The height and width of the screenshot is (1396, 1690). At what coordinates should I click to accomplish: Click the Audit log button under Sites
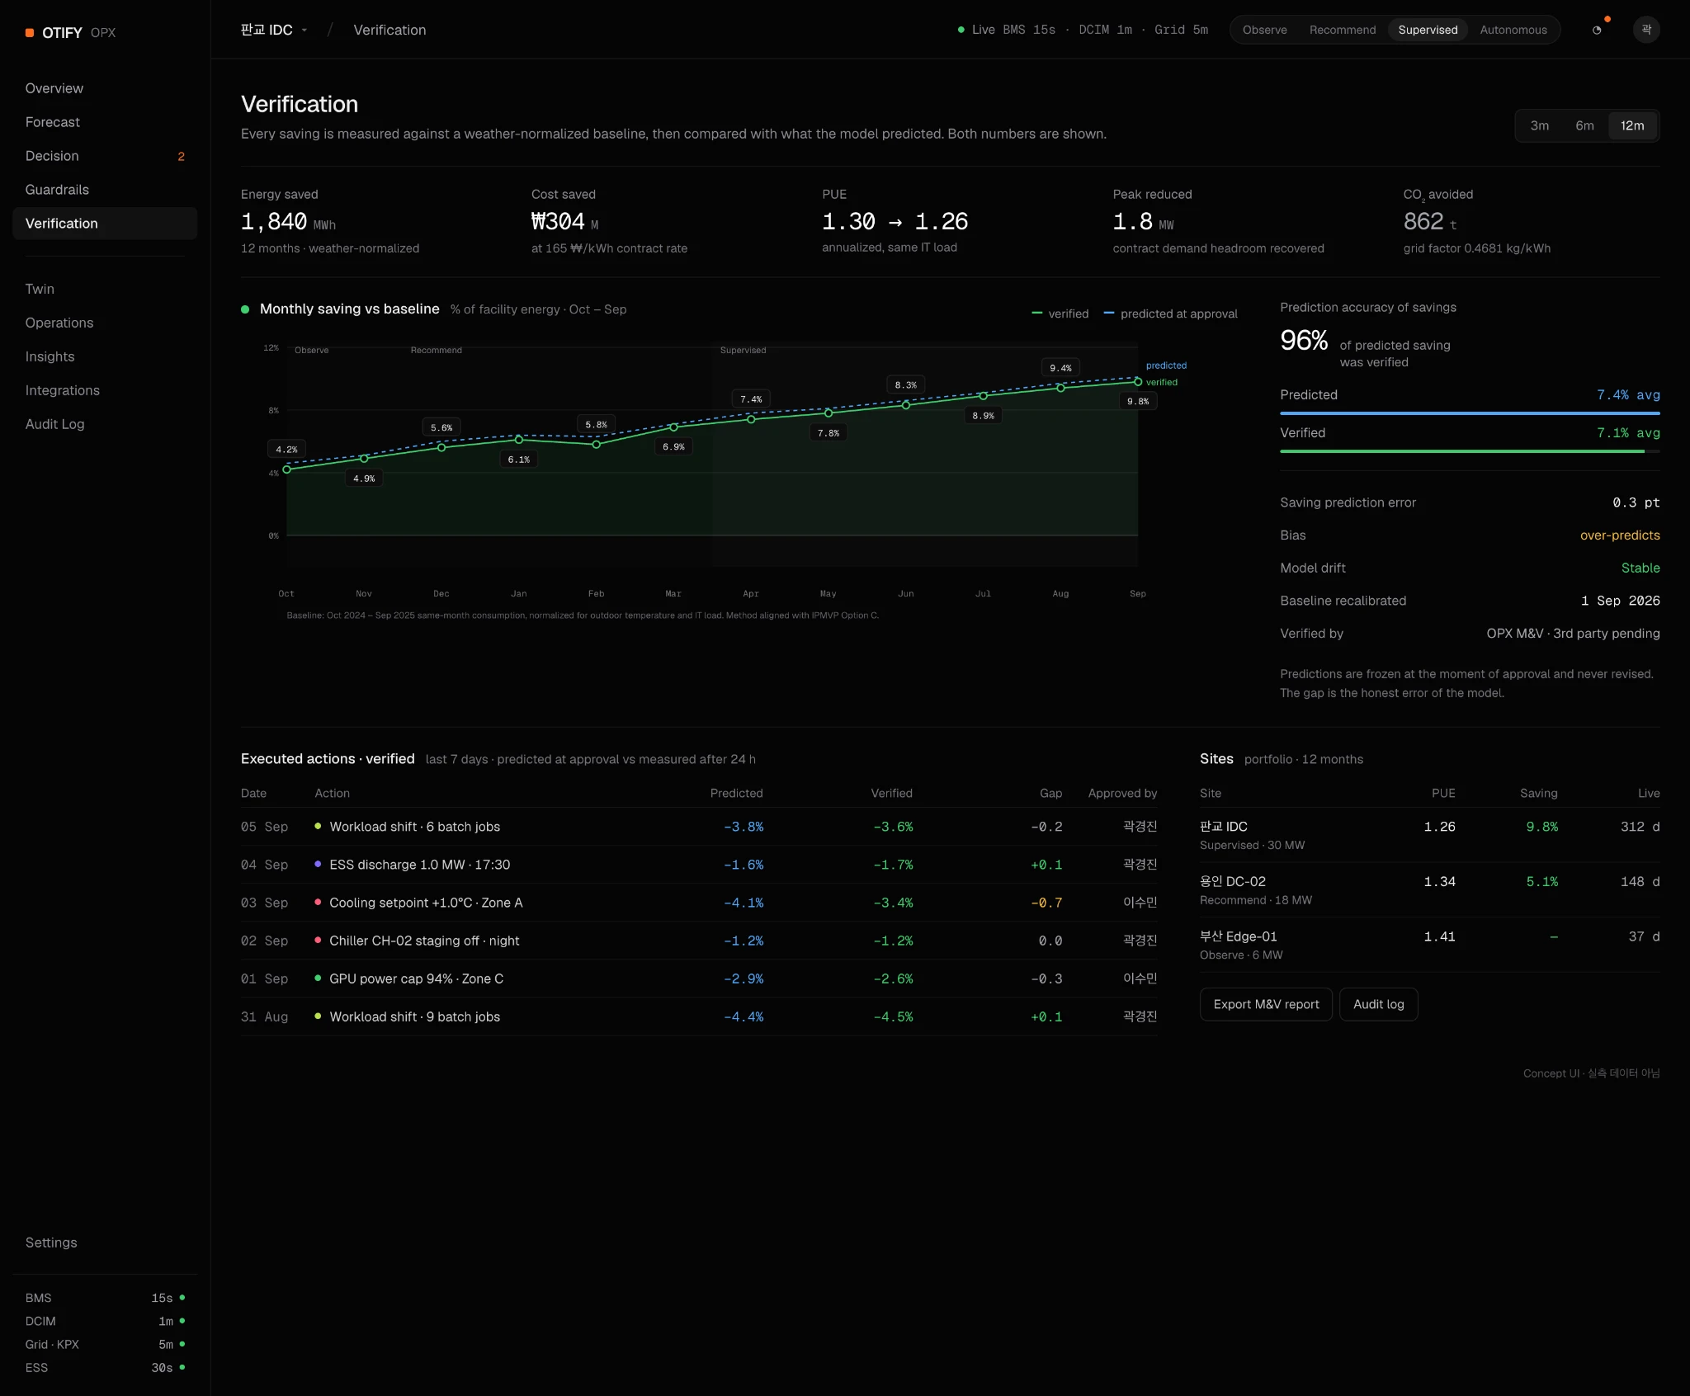tap(1378, 1004)
